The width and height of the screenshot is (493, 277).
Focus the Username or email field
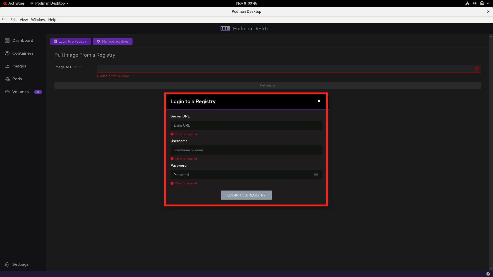(x=246, y=150)
